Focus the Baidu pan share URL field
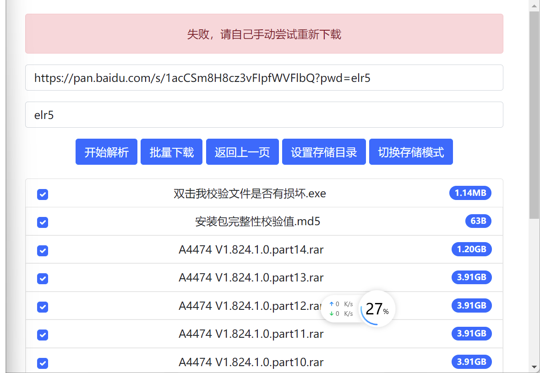This screenshot has height=373, width=540. [264, 78]
